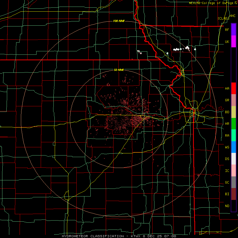The width and height of the screenshot is (238, 238).
Task: Select the "BD" legend label
Action: pos(227,112)
